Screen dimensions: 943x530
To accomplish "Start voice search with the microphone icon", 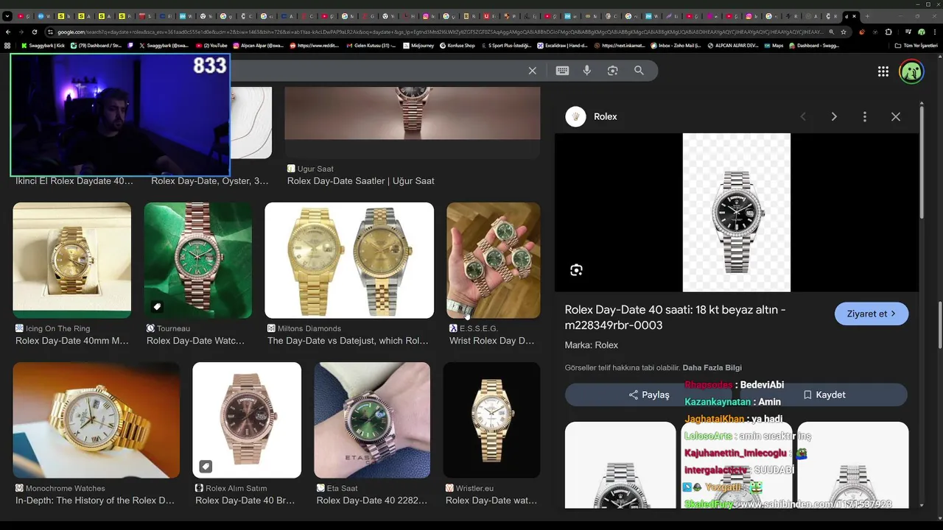I will tap(587, 71).
